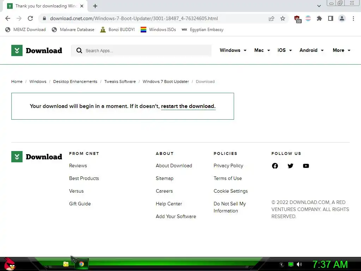This screenshot has width=361, height=271.
Task: Open the extensions puzzle piece menu
Action: point(319,18)
